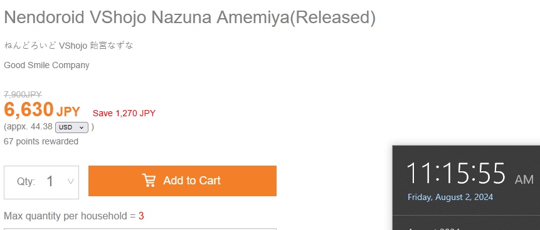
Task: Click the 67 points rewarded text
Action: (41, 141)
